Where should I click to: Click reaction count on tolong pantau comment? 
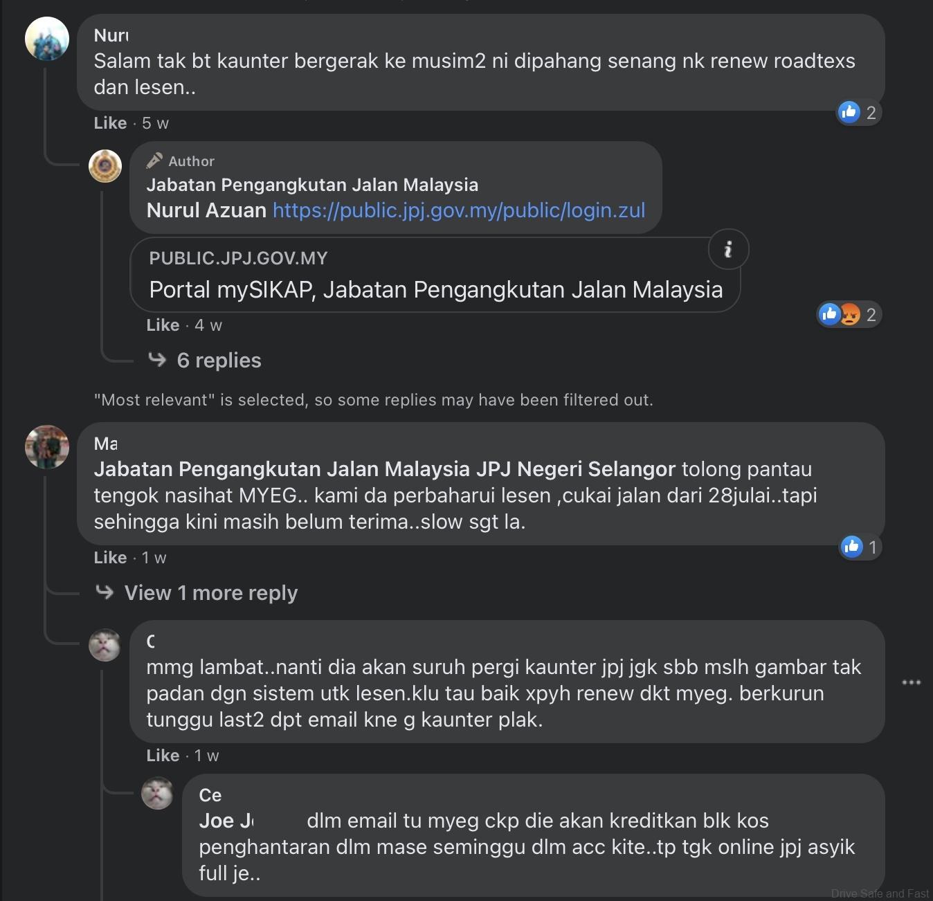pos(873,547)
